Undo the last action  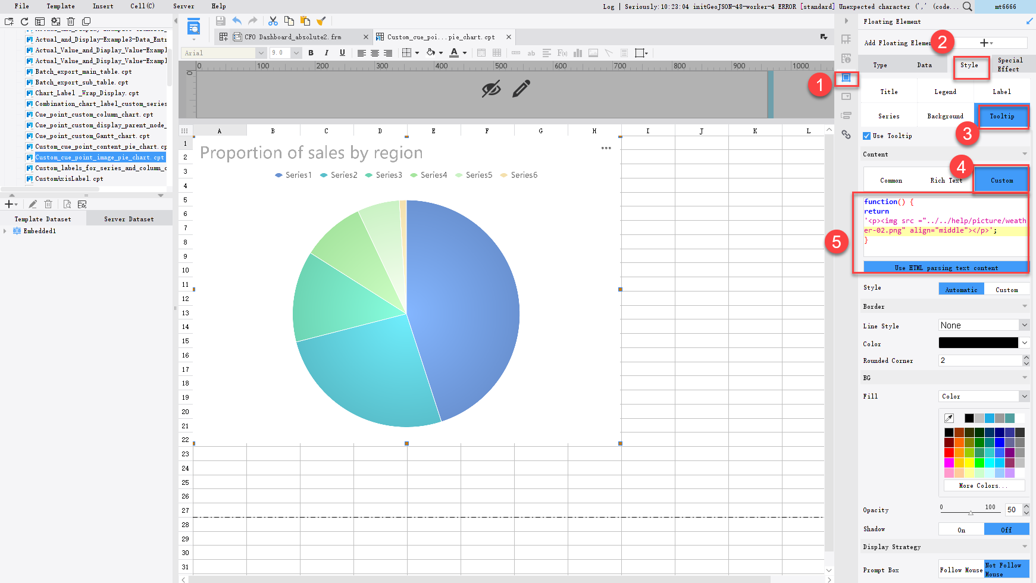click(237, 21)
